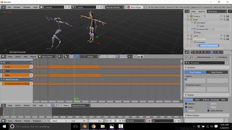This screenshot has width=232, height=130.
Task: Click the Rest Position button
Action: pyautogui.click(x=217, y=72)
